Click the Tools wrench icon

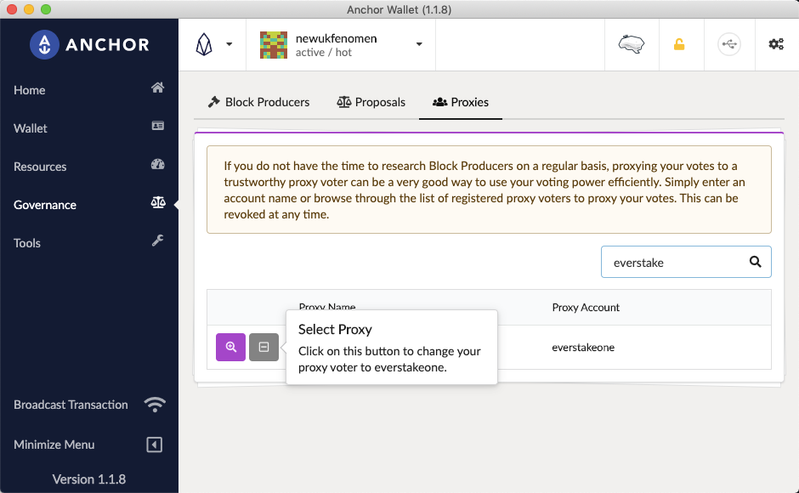[x=157, y=241]
